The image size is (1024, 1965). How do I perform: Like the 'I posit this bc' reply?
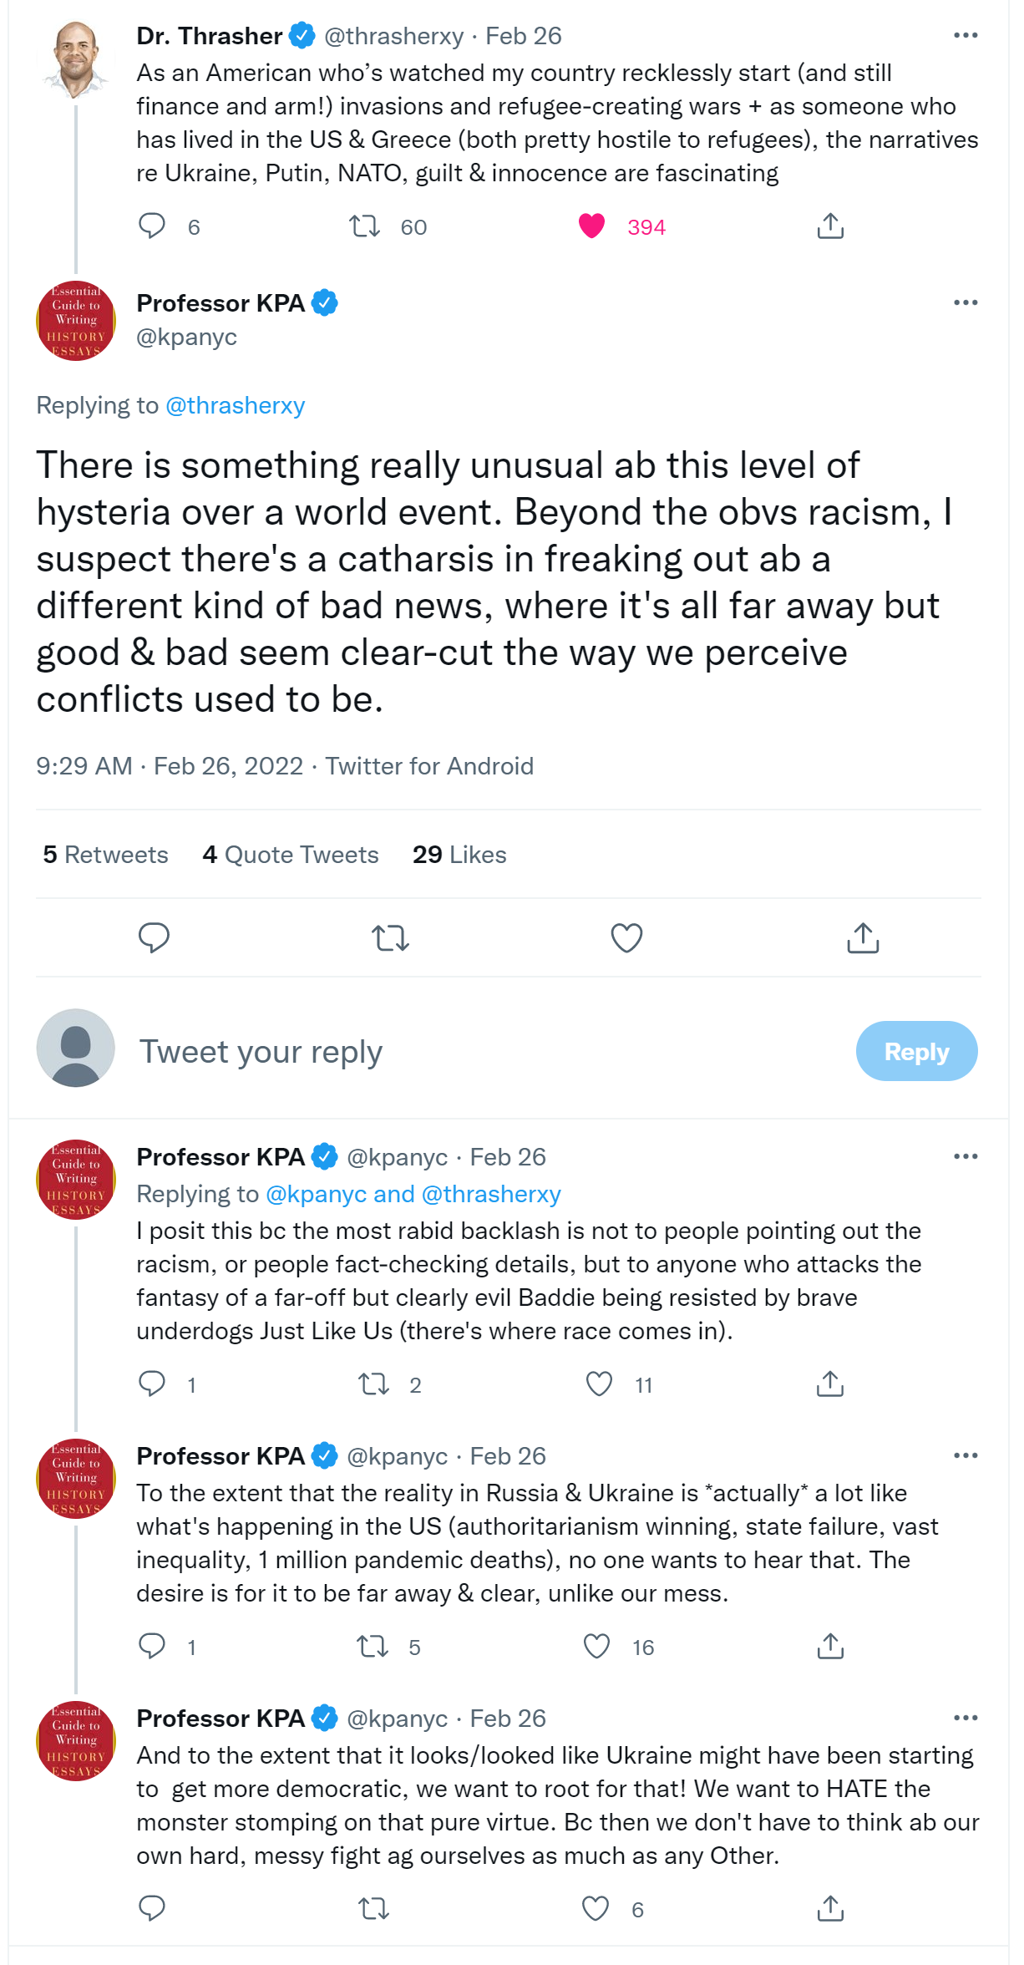599,1384
